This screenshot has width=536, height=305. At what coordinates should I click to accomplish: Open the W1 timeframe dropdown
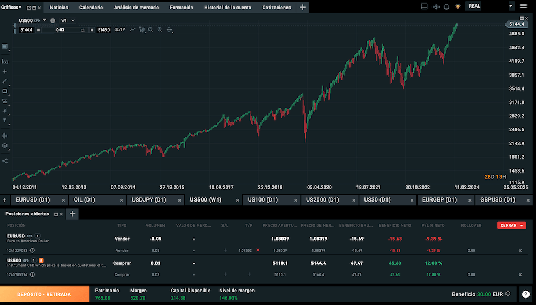click(72, 20)
